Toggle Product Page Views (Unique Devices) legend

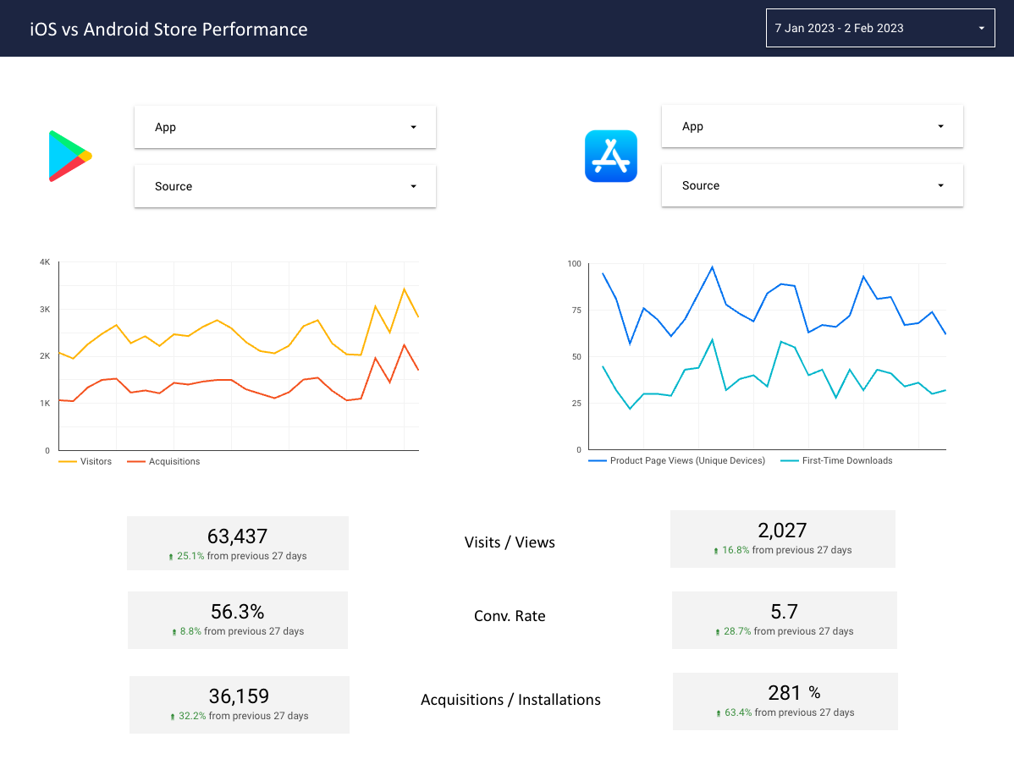[676, 460]
